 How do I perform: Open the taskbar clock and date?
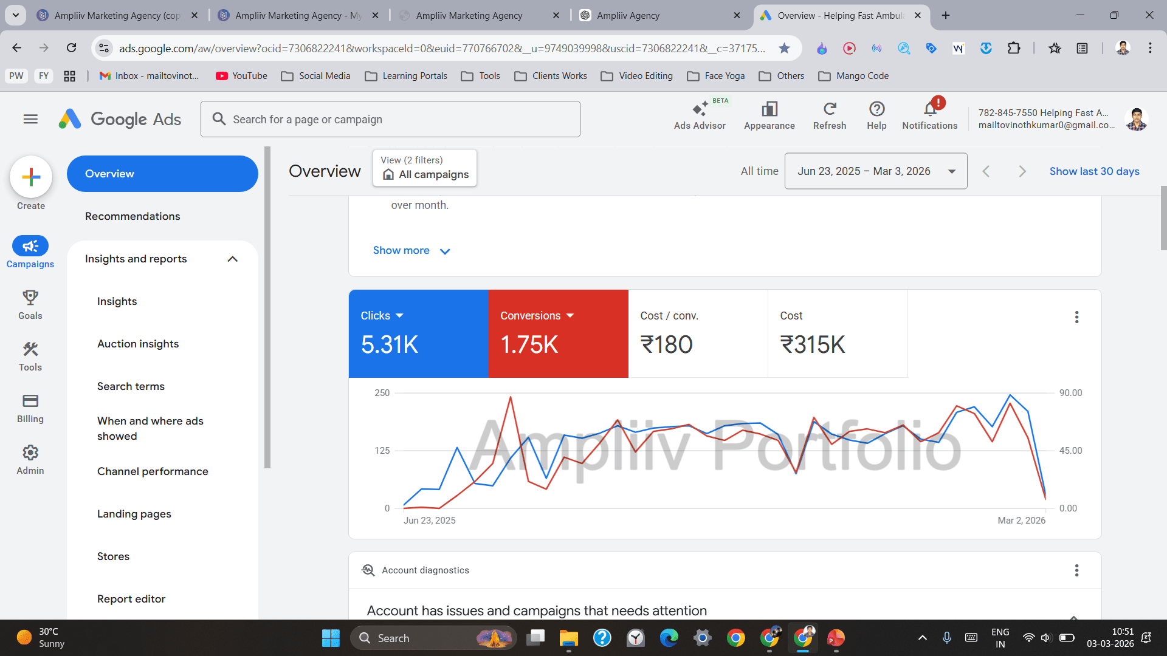click(x=1110, y=638)
